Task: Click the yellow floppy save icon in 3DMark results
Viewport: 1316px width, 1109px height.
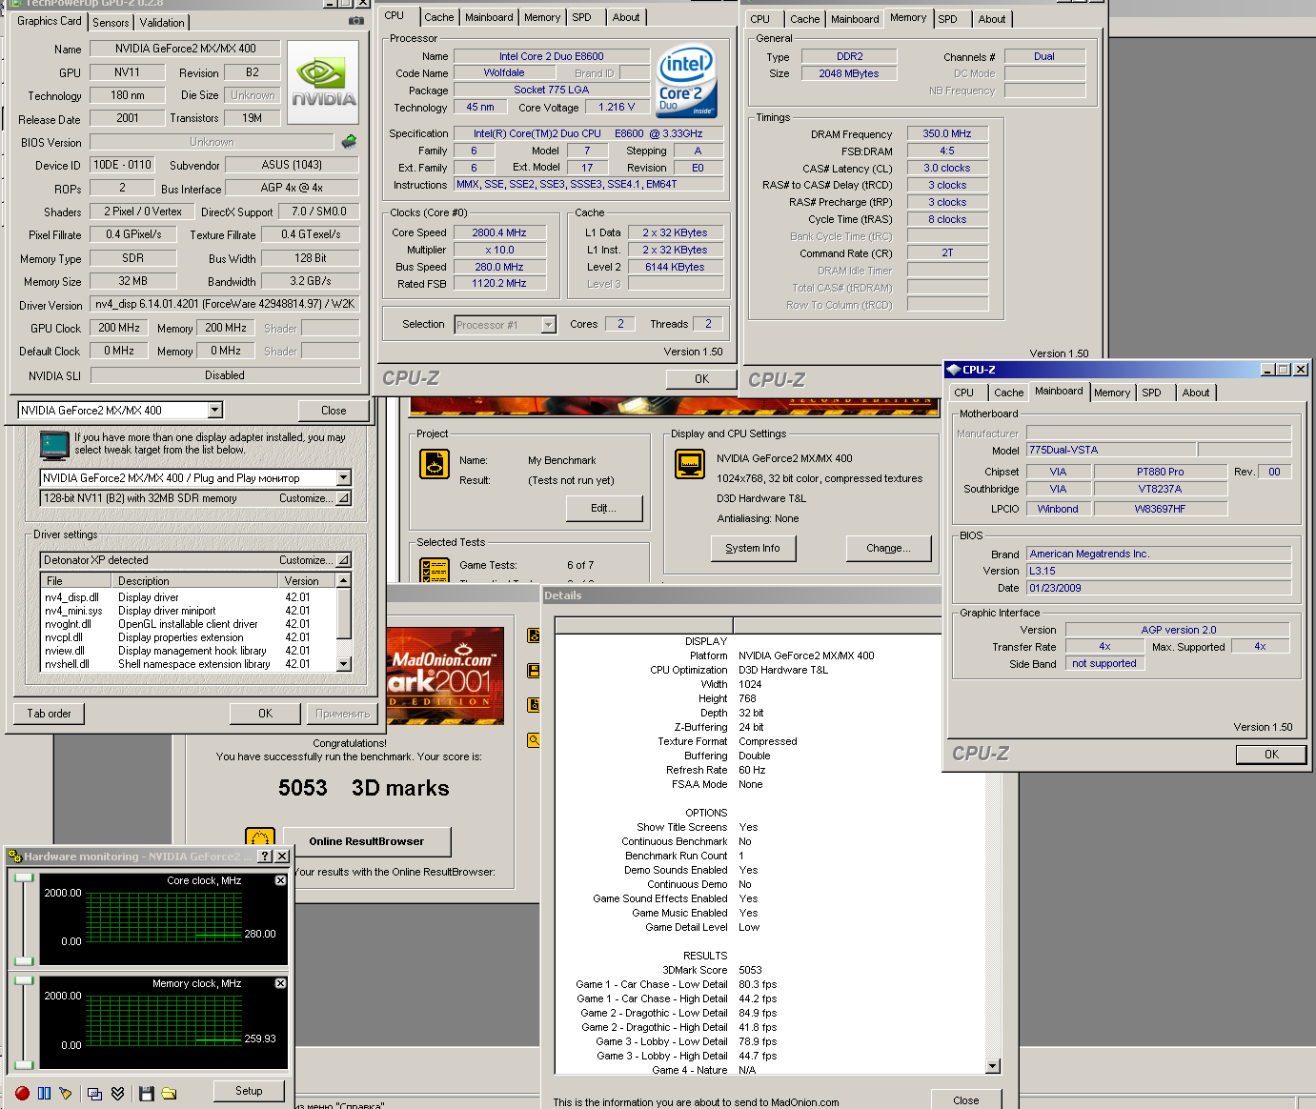Action: pyautogui.click(x=534, y=671)
